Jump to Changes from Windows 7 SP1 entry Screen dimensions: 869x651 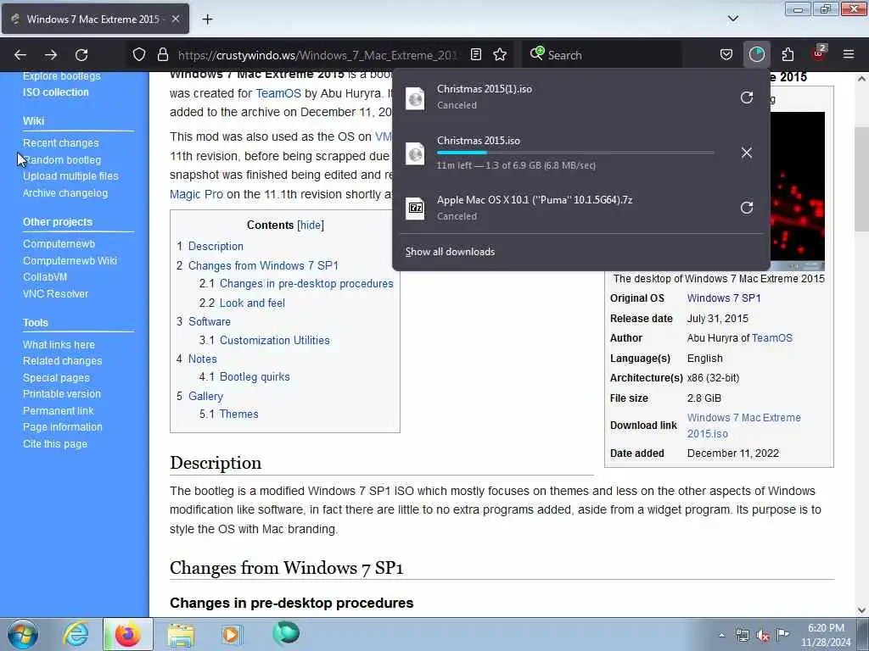coord(263,265)
